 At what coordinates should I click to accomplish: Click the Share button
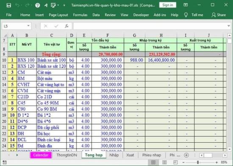219,15
